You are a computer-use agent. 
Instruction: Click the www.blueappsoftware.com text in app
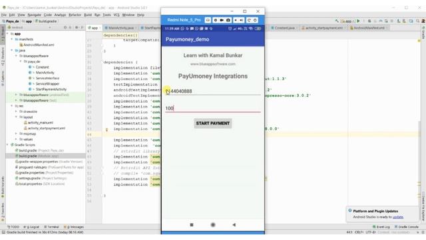point(213,64)
